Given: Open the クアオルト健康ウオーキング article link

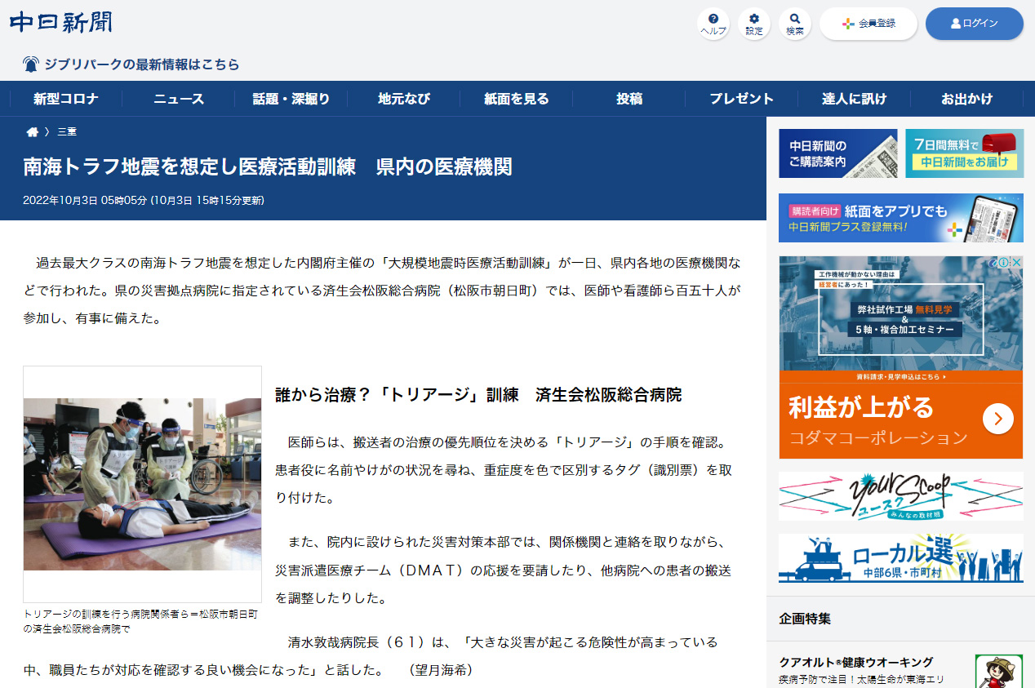Looking at the screenshot, I should pos(855,662).
